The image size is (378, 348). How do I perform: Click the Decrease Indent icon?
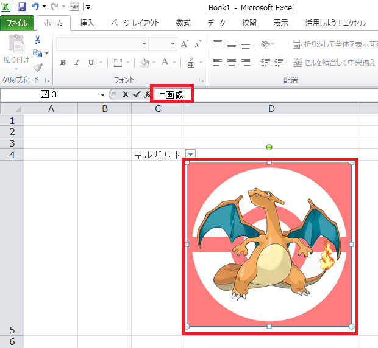(x=265, y=63)
